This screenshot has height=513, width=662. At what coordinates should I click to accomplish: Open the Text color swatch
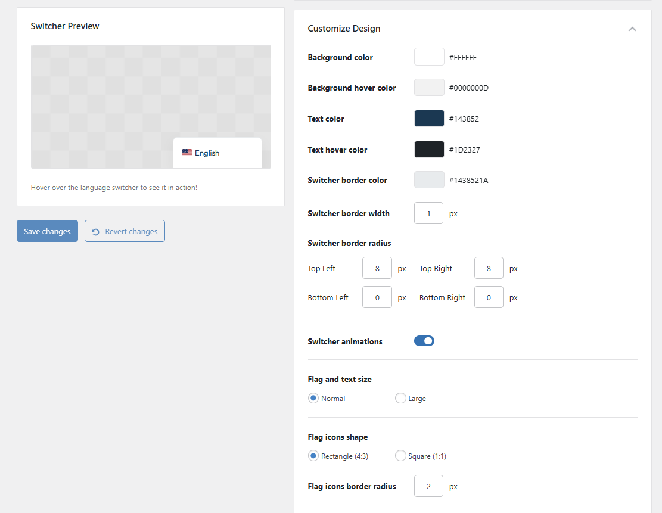tap(428, 118)
